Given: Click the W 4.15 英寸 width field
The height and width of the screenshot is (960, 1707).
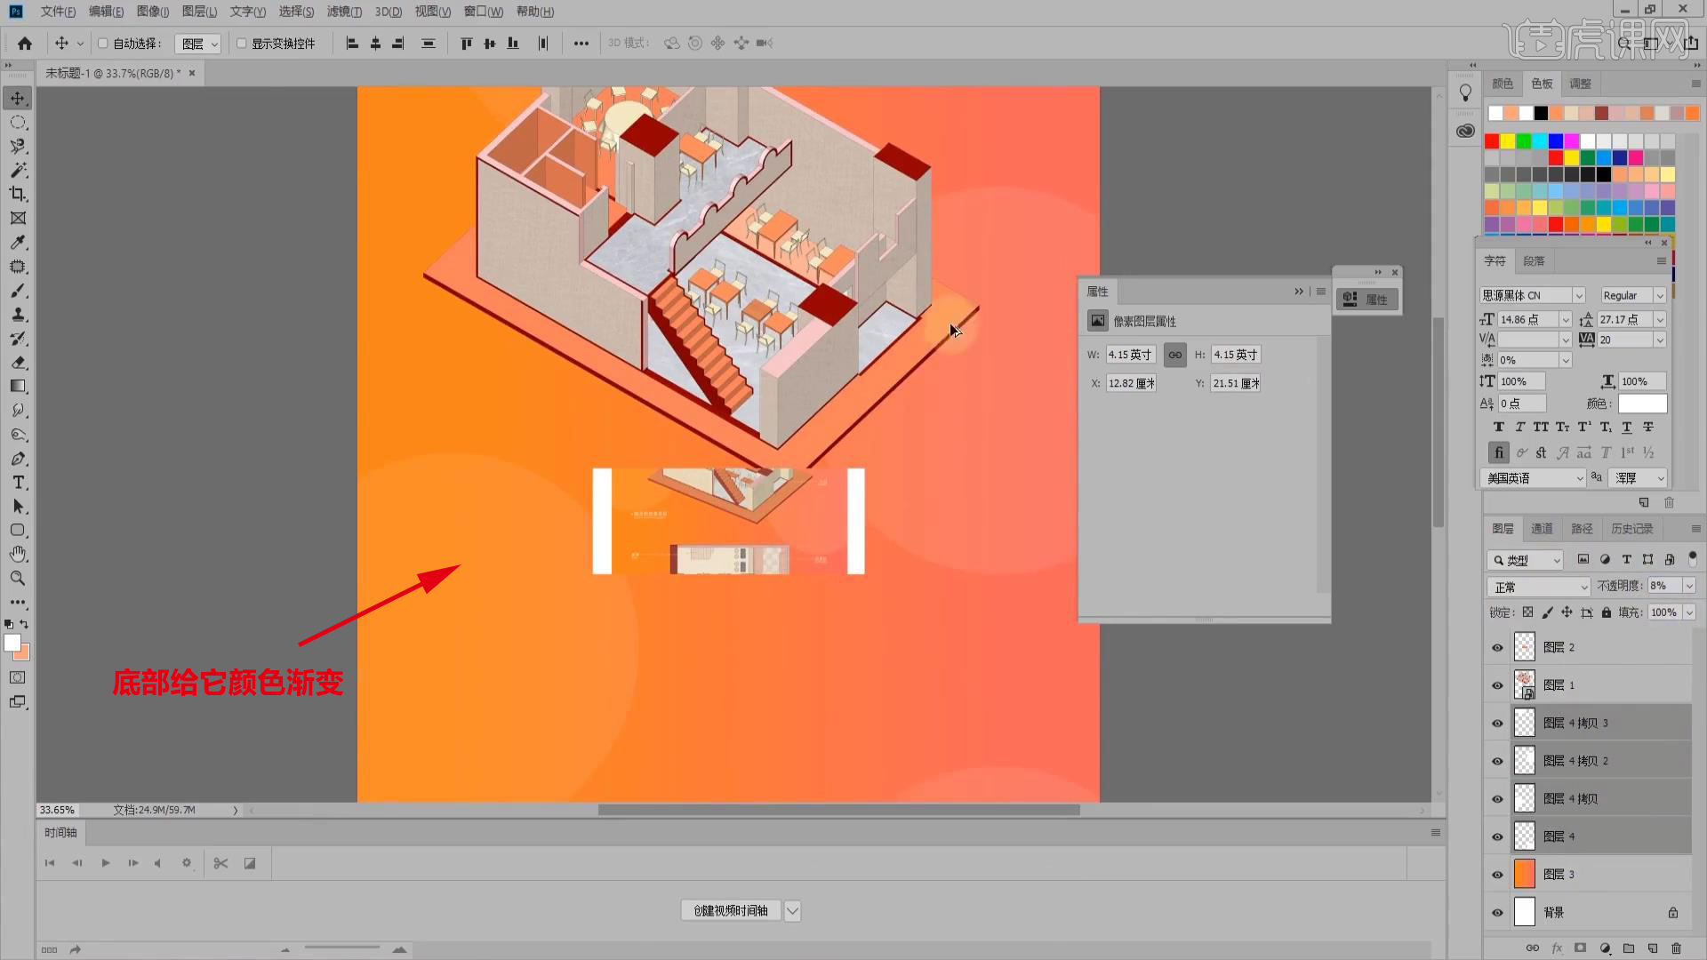Looking at the screenshot, I should pos(1130,355).
